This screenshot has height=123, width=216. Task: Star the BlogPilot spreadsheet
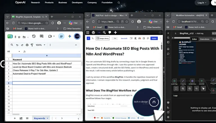19,37
